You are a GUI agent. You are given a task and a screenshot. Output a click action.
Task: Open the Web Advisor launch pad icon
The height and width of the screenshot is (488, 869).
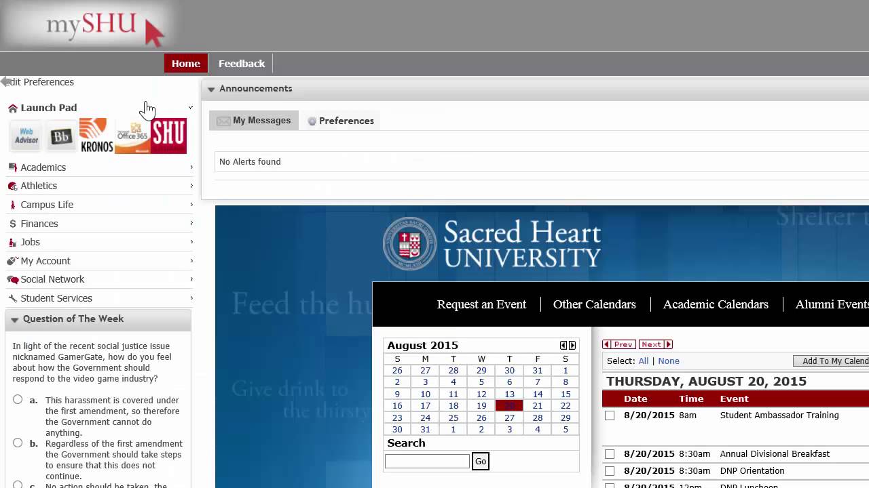tap(26, 136)
